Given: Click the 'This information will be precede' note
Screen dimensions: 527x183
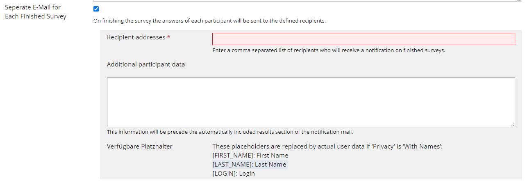Looking at the screenshot, I should tap(229, 132).
